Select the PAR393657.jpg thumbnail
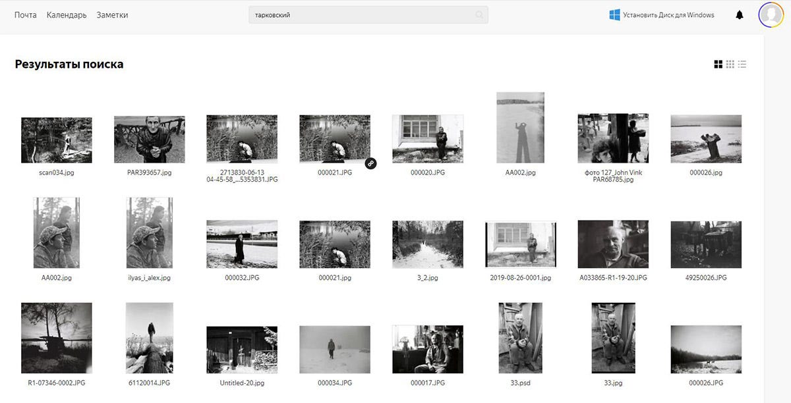 (150, 140)
